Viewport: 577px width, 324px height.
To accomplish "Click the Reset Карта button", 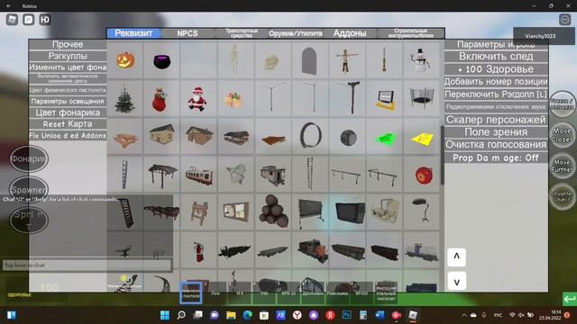I will 68,124.
